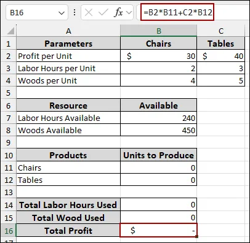This screenshot has height=243, width=250.
Task: Click the Products header cell
Action: click(68, 155)
